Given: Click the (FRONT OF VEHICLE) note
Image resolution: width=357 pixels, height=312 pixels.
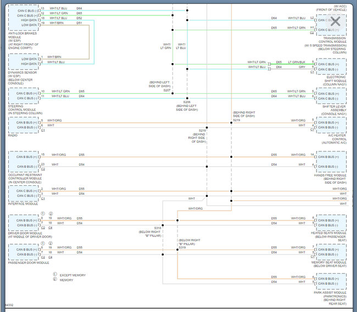Looking at the screenshot, I should click(x=331, y=10).
